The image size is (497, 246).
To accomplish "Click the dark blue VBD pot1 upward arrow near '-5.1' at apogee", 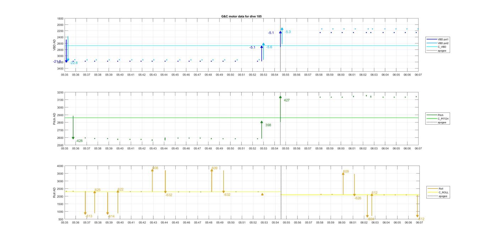I will pyautogui.click(x=280, y=39).
